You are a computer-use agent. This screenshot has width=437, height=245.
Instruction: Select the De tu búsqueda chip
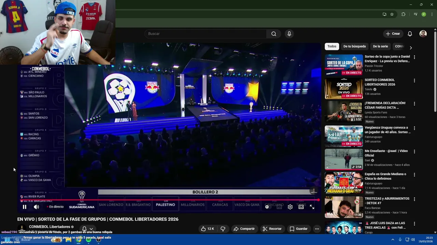tap(354, 46)
